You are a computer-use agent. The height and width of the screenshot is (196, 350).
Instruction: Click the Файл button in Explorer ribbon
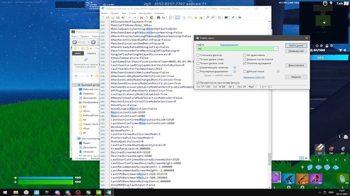coord(78,53)
